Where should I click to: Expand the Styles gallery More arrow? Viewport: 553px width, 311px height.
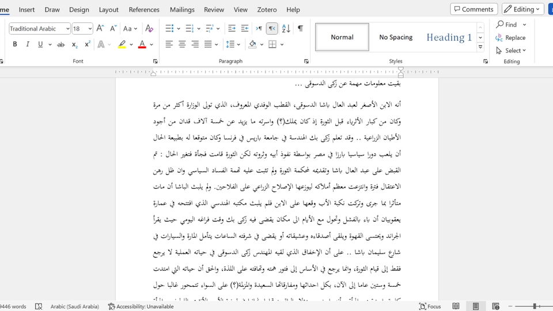[x=480, y=47]
